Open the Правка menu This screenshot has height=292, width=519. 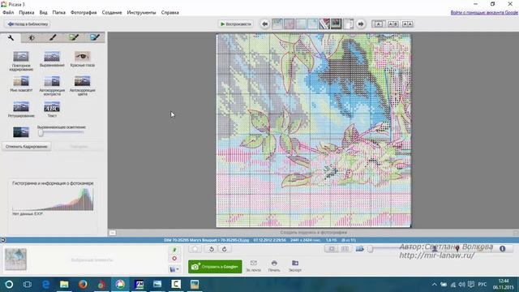[27, 13]
